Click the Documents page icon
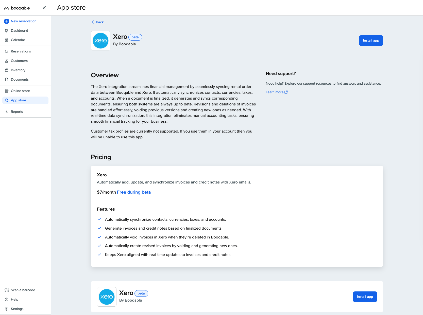Viewport: 423px width, 315px height. coord(7,80)
